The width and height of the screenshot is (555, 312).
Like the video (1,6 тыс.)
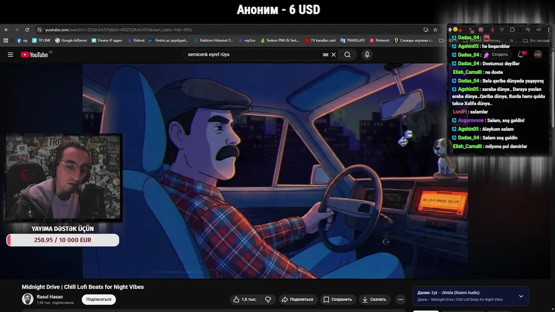pyautogui.click(x=245, y=299)
